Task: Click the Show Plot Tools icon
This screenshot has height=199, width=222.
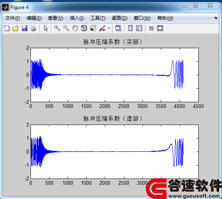Action: pos(160,28)
